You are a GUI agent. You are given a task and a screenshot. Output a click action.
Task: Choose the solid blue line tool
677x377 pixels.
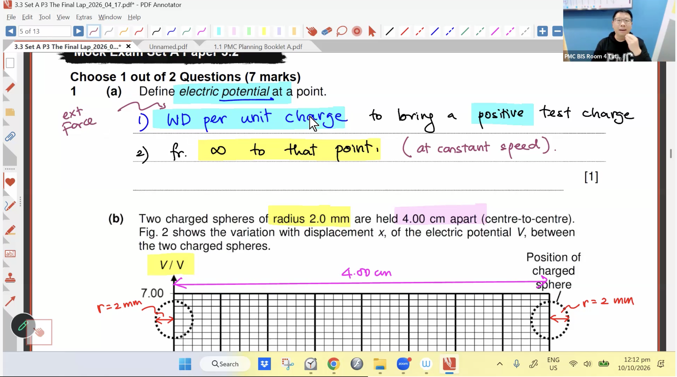[x=435, y=31]
